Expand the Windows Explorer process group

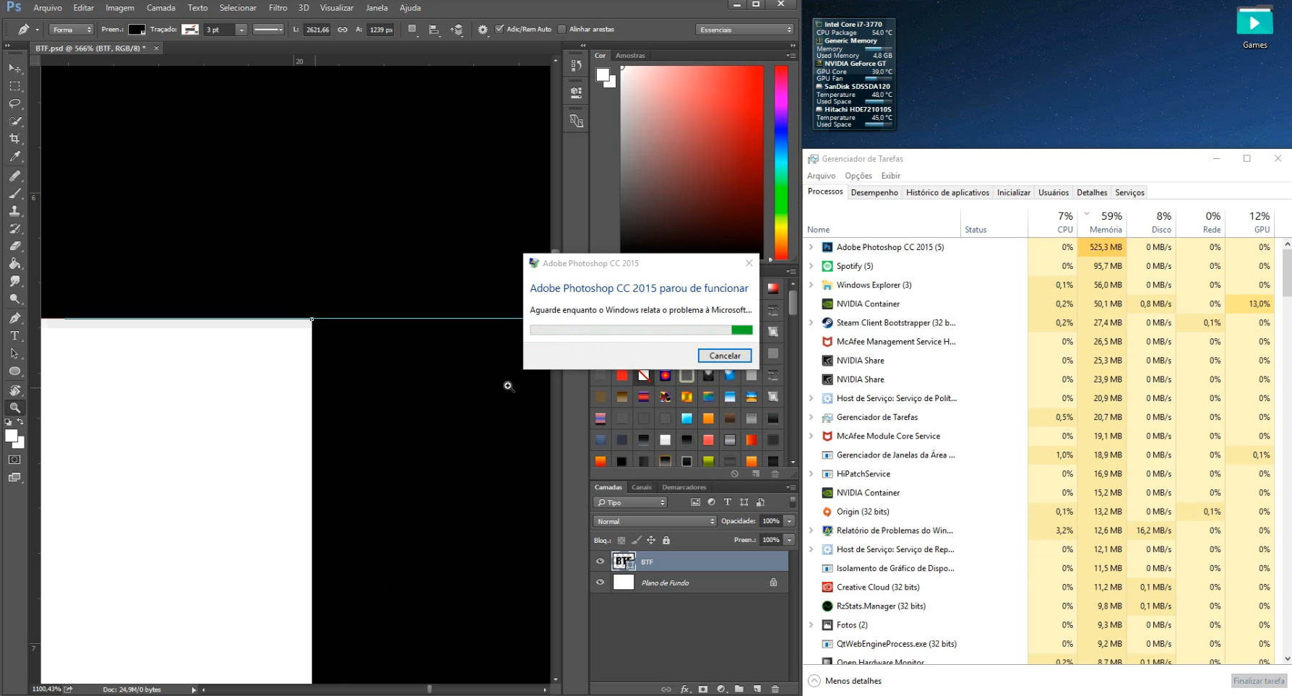(811, 285)
